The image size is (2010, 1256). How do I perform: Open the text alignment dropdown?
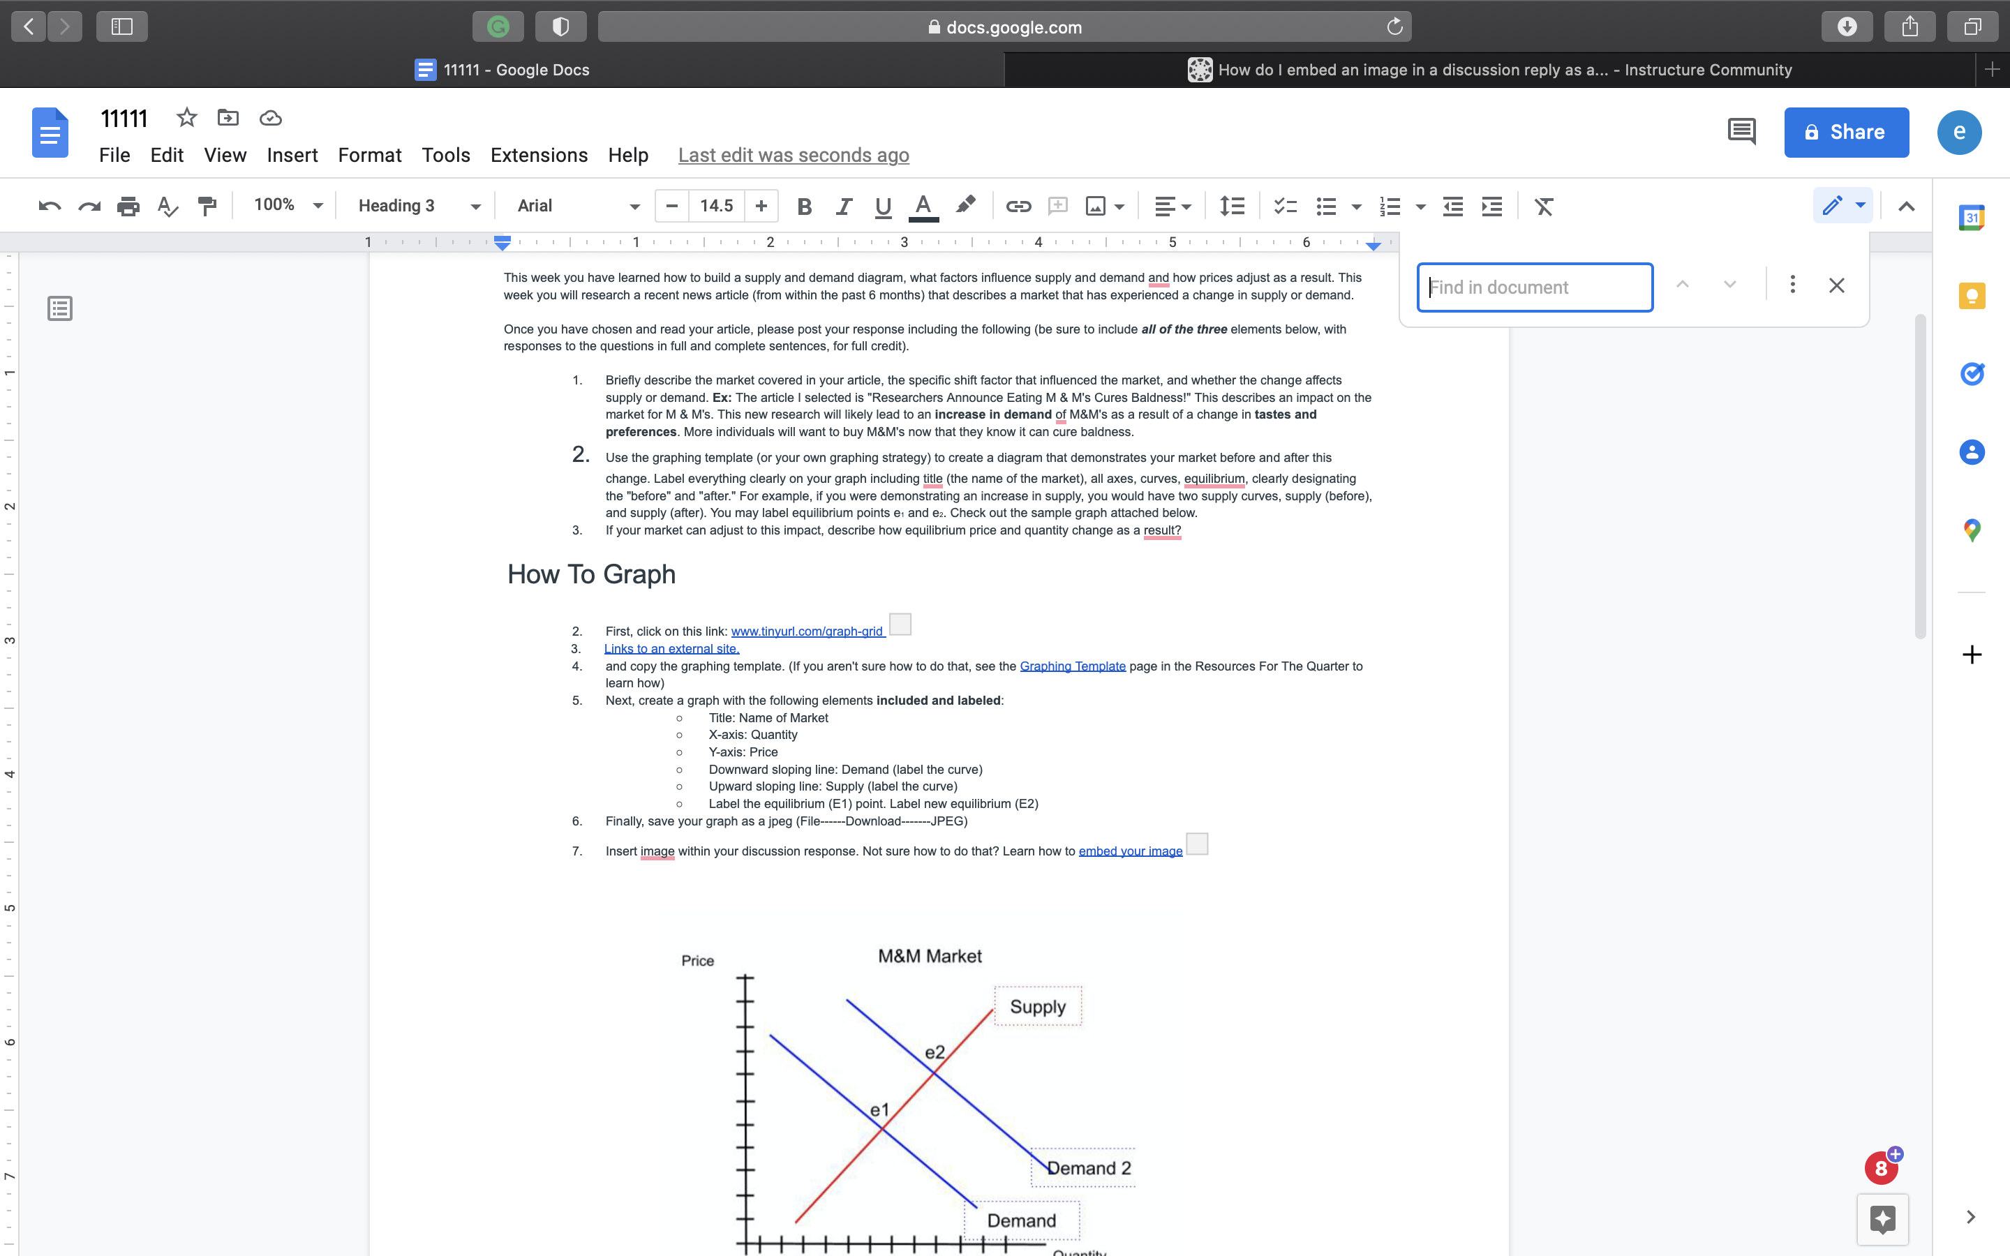coord(1171,205)
